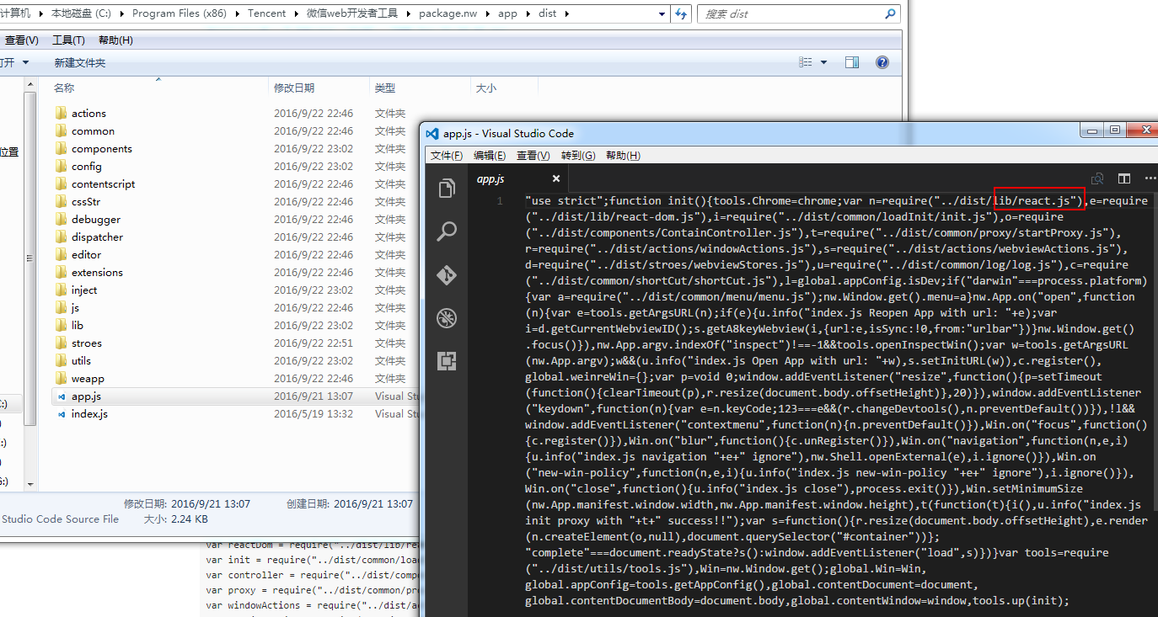Viewport: 1158px width, 617px height.
Task: Open the Search icon in activity bar
Action: (x=447, y=231)
